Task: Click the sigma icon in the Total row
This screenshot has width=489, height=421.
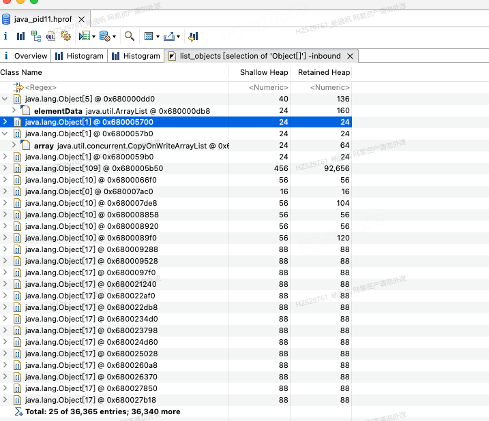Action: tap(18, 411)
